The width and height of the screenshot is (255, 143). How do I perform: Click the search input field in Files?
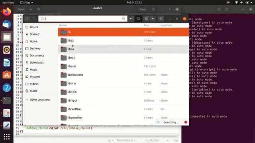[x=83, y=19]
